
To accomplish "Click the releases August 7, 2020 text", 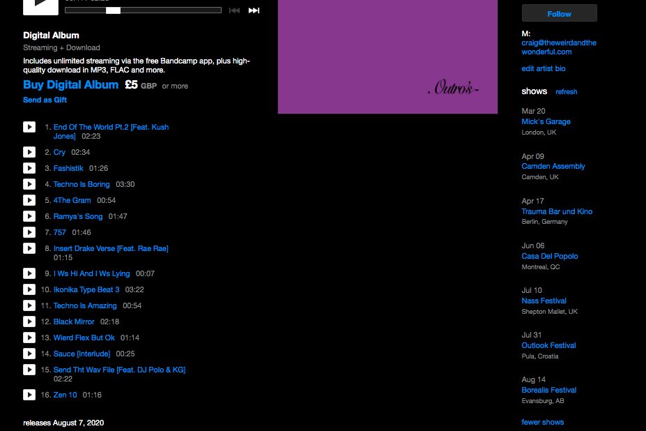I will pyautogui.click(x=63, y=423).
